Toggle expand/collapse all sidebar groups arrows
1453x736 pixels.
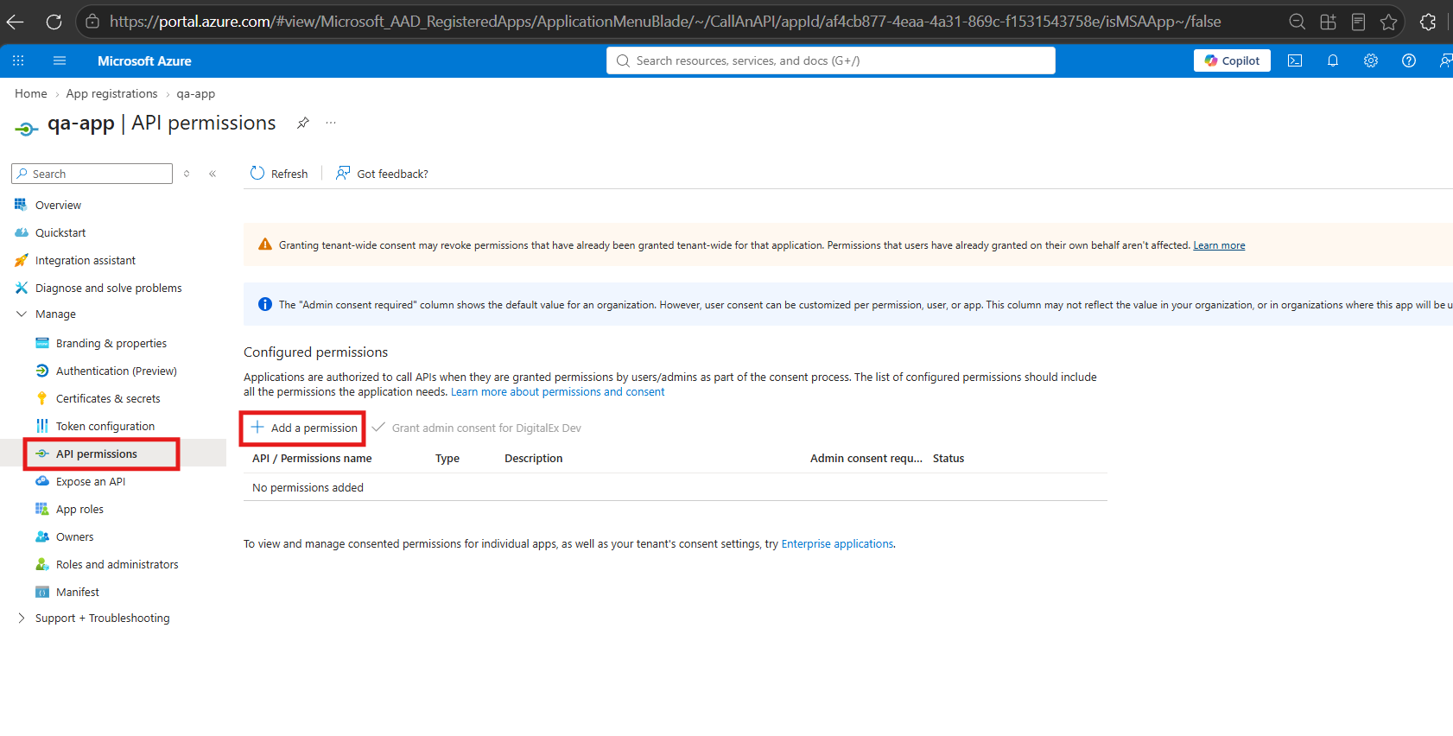coord(187,174)
